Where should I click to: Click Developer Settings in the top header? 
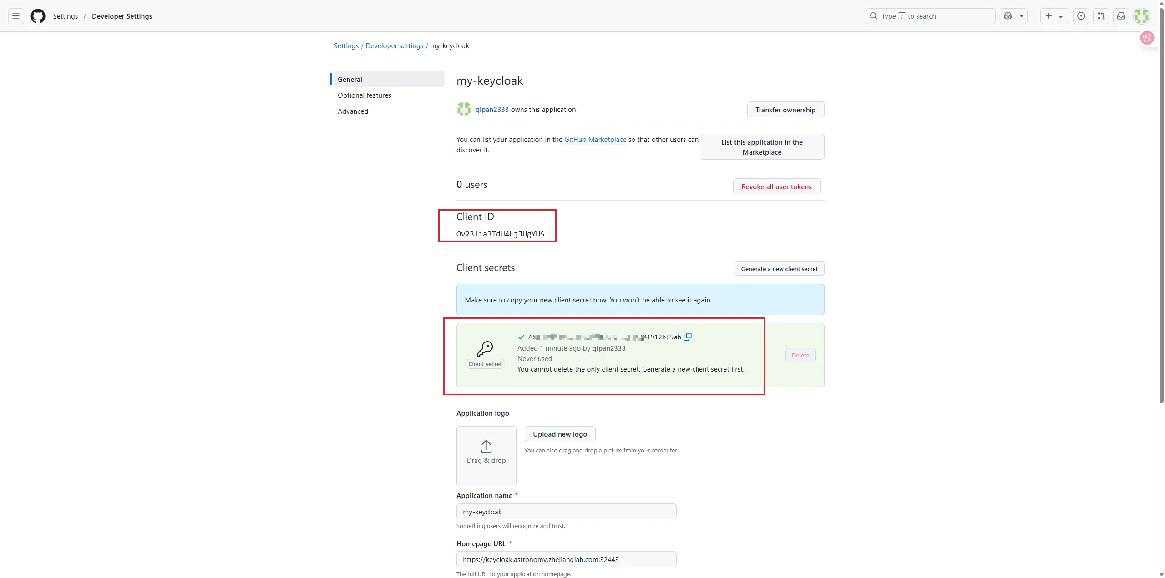pos(122,16)
